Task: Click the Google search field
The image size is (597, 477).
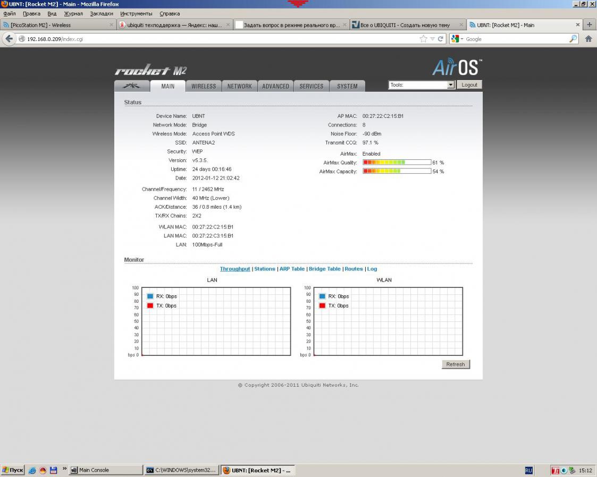Action: click(516, 39)
